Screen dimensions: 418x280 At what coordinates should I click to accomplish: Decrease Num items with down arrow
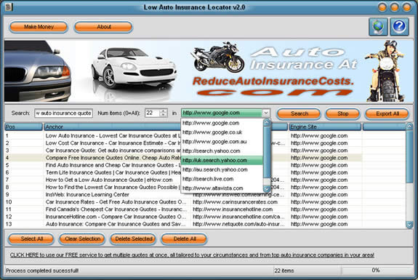pos(163,115)
